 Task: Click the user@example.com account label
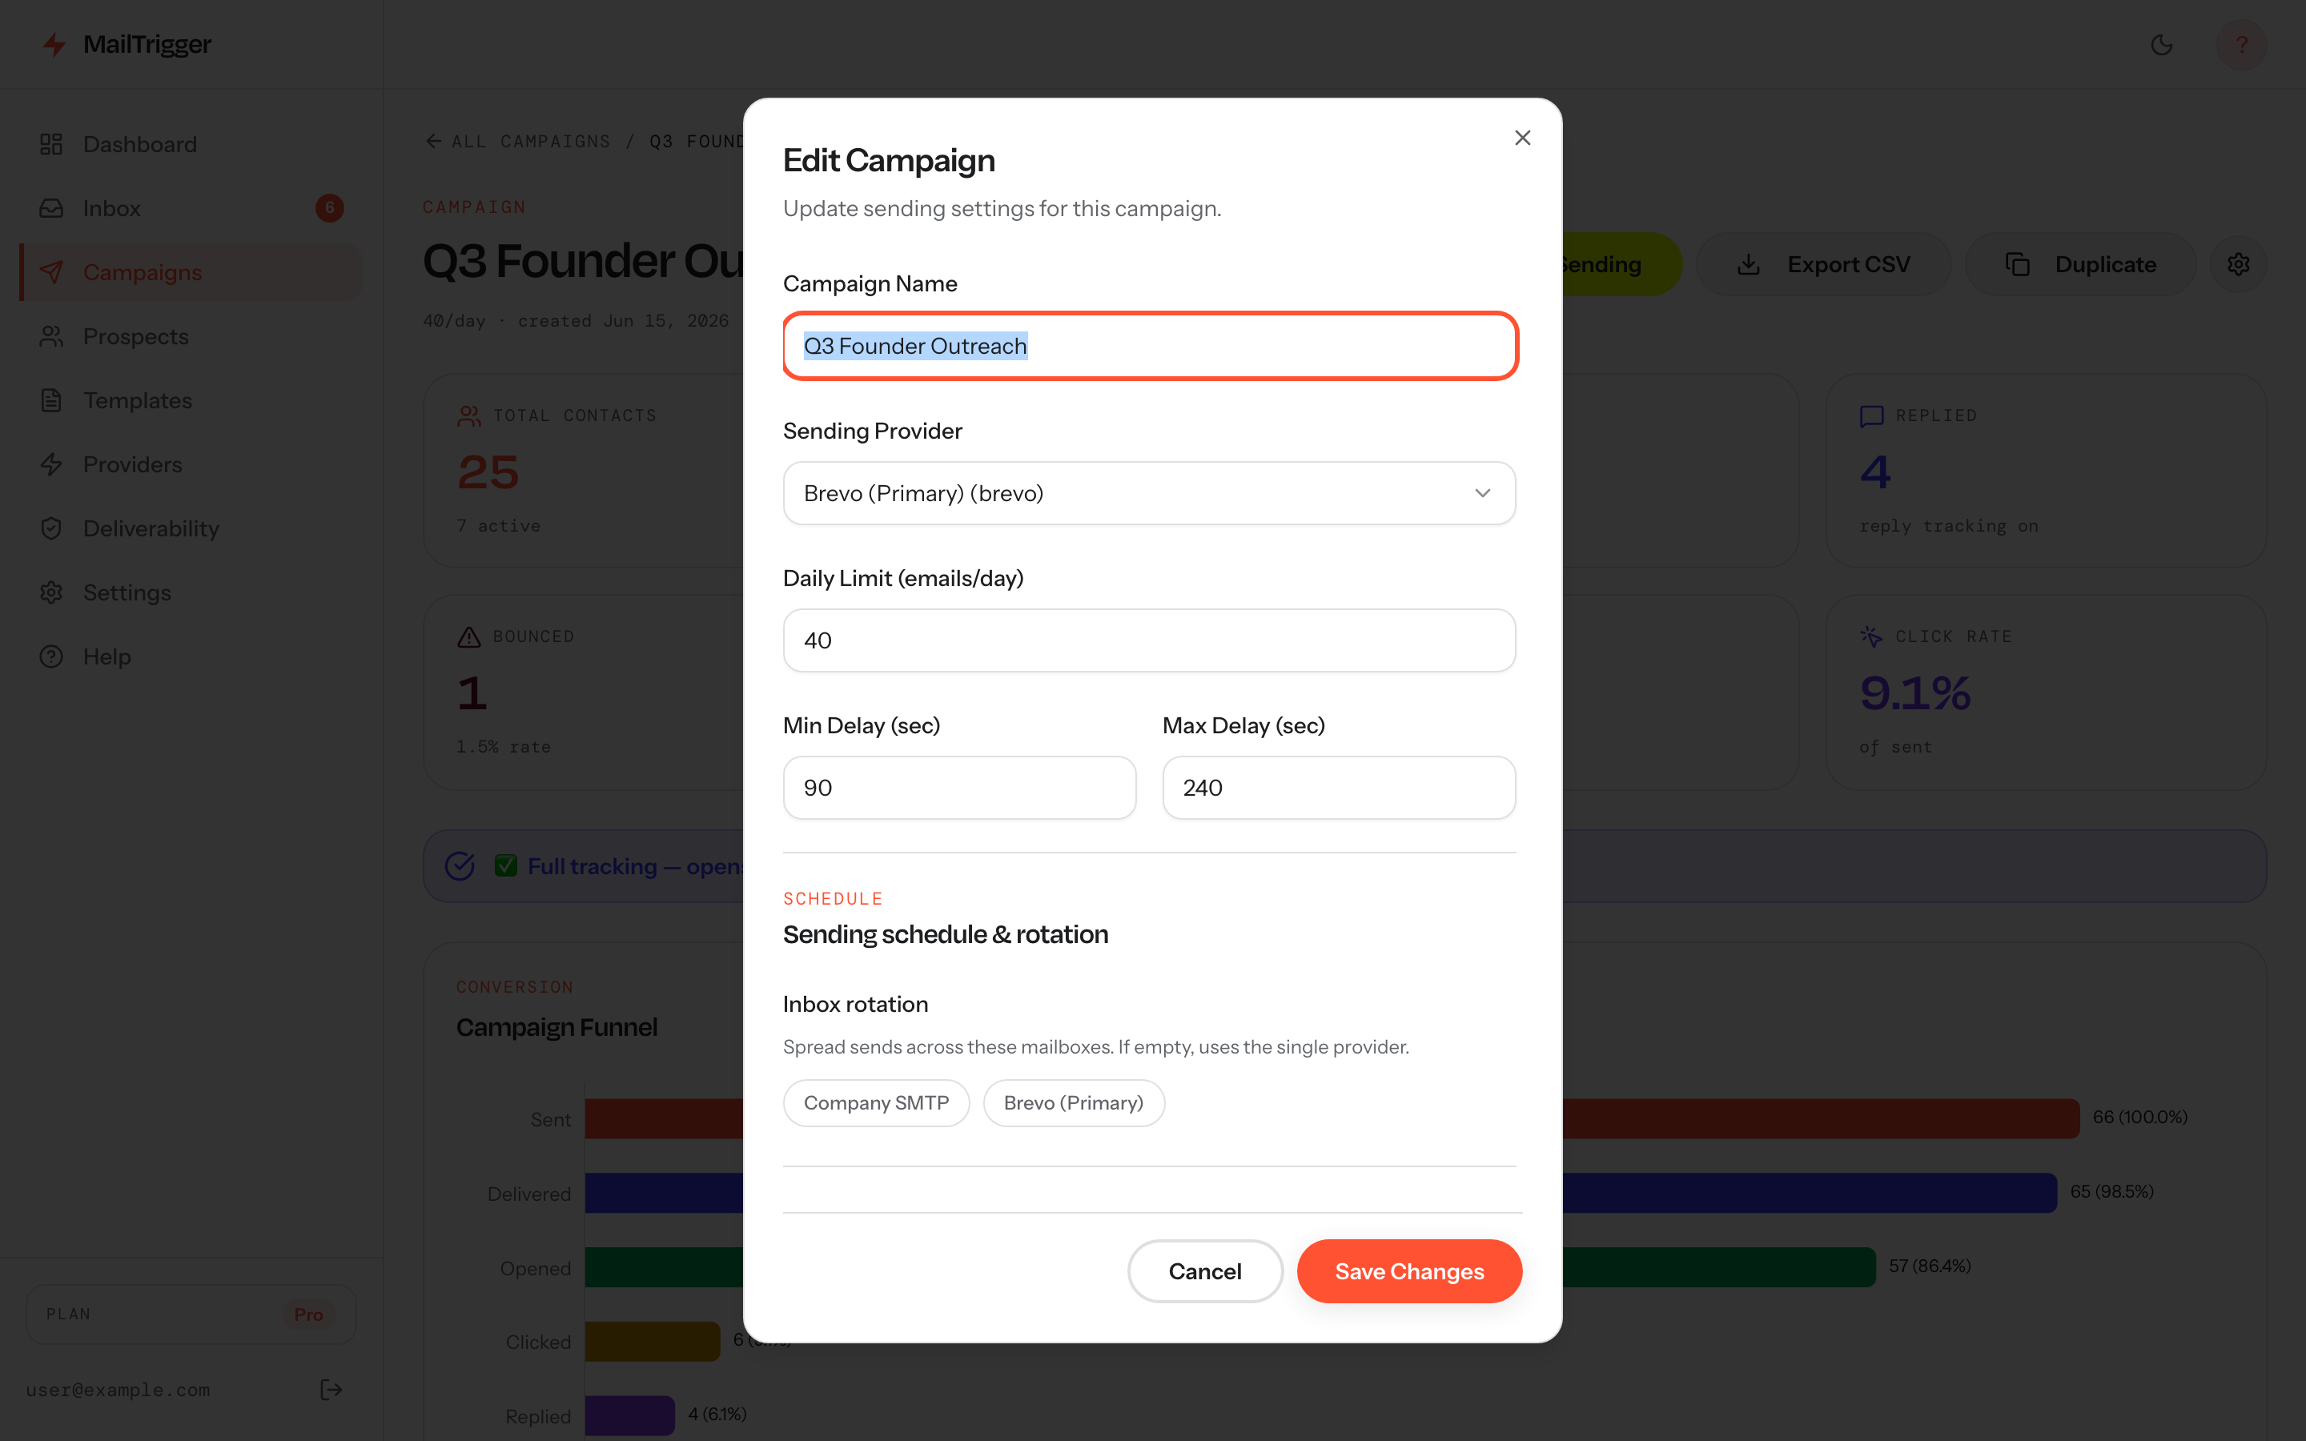tap(119, 1390)
